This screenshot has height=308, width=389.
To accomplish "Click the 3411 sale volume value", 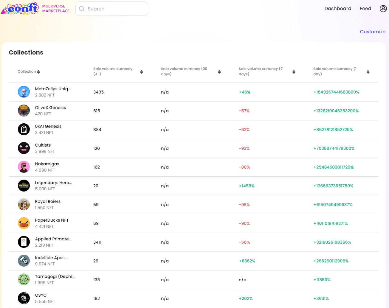I will tap(97, 242).
